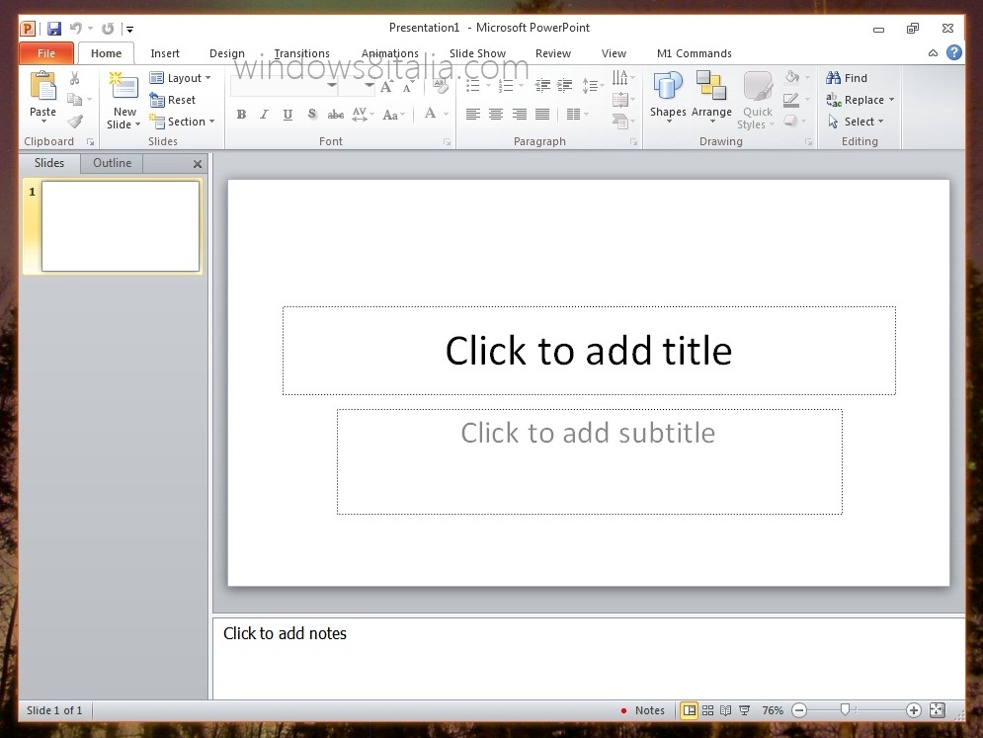Click the Find binoculars button
This screenshot has width=983, height=738.
pyautogui.click(x=847, y=78)
